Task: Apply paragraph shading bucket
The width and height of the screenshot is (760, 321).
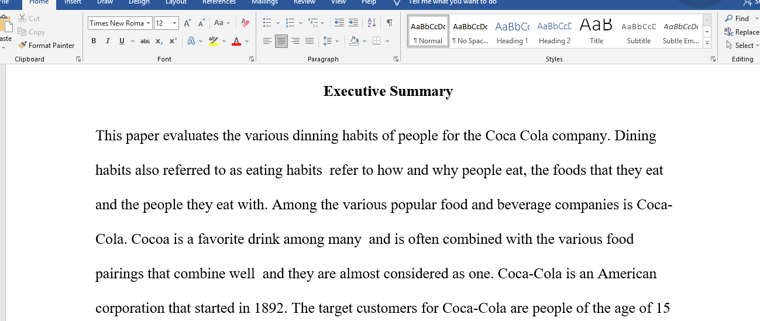Action: point(354,41)
